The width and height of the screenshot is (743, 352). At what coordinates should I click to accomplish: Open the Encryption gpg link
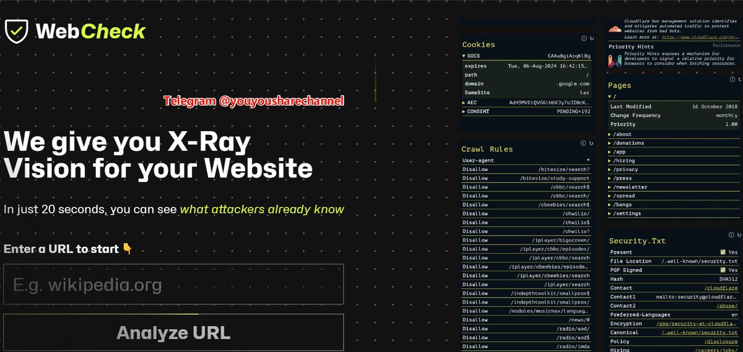click(x=697, y=324)
